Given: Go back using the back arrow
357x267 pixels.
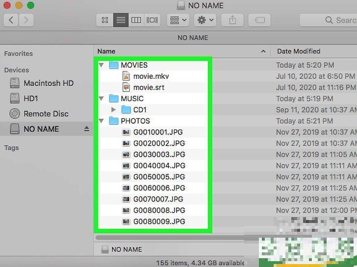Looking at the screenshot, I should (x=11, y=20).
